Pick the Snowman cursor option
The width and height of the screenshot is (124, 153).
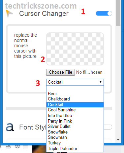point(75,137)
